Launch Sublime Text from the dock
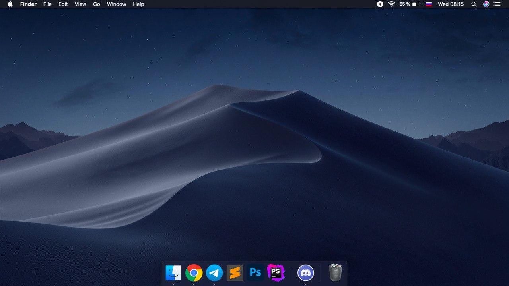The height and width of the screenshot is (286, 509). pos(235,273)
